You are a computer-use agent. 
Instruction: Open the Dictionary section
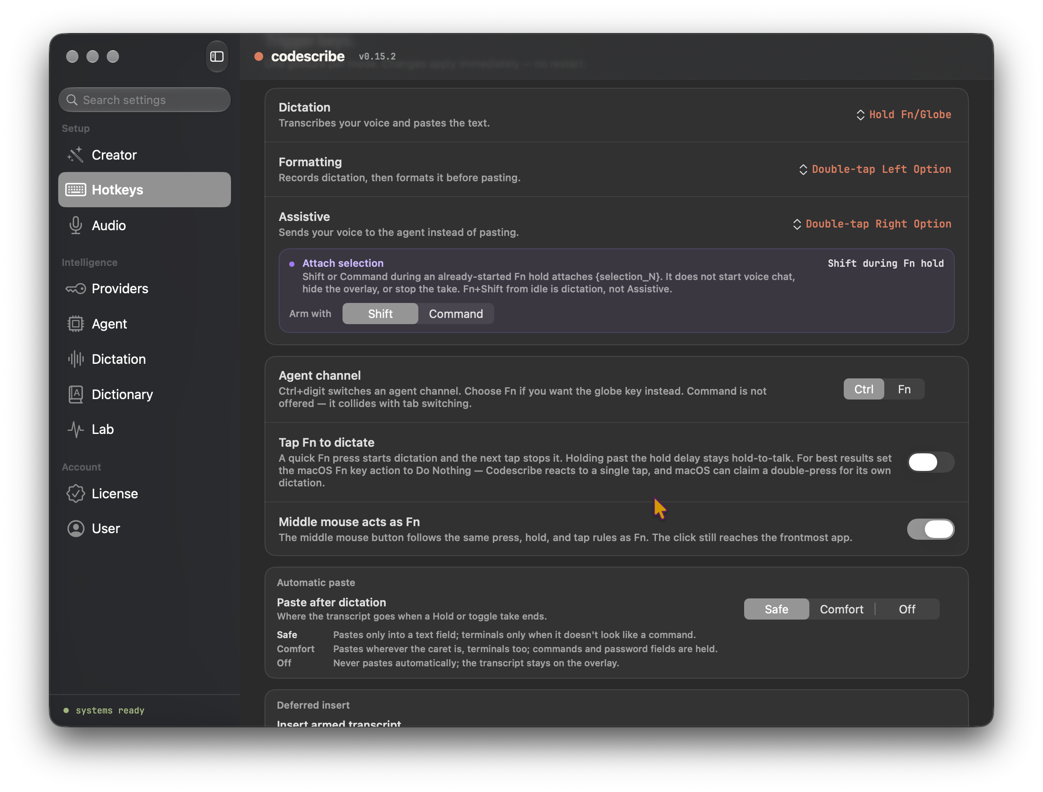point(144,394)
